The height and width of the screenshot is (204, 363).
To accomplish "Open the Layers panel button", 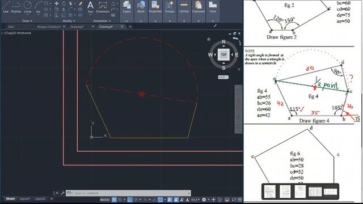I will 126,7.
